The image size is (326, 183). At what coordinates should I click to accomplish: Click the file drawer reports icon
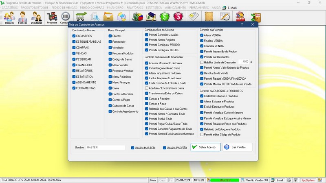pyautogui.click(x=108, y=17)
